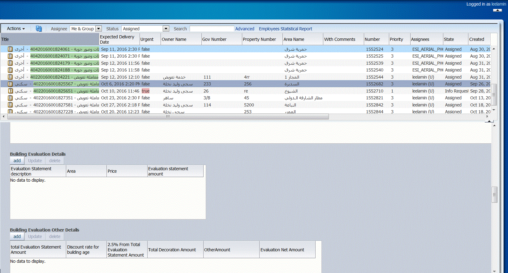
Task: Click property number 5200 cell
Action: pyautogui.click(x=249, y=105)
